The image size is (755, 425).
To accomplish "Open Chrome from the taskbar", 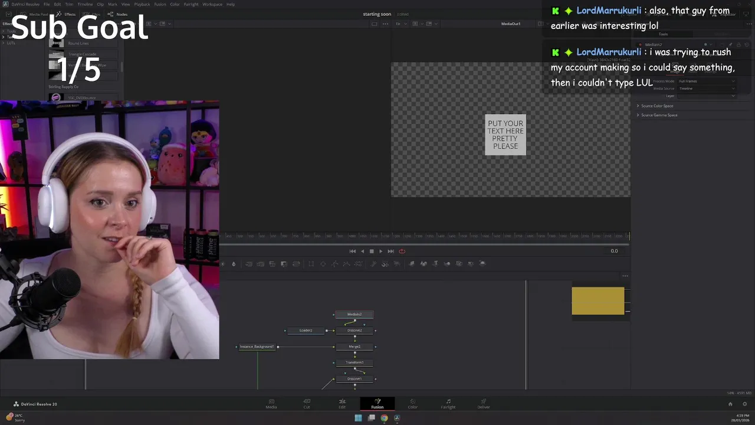I will pyautogui.click(x=384, y=418).
